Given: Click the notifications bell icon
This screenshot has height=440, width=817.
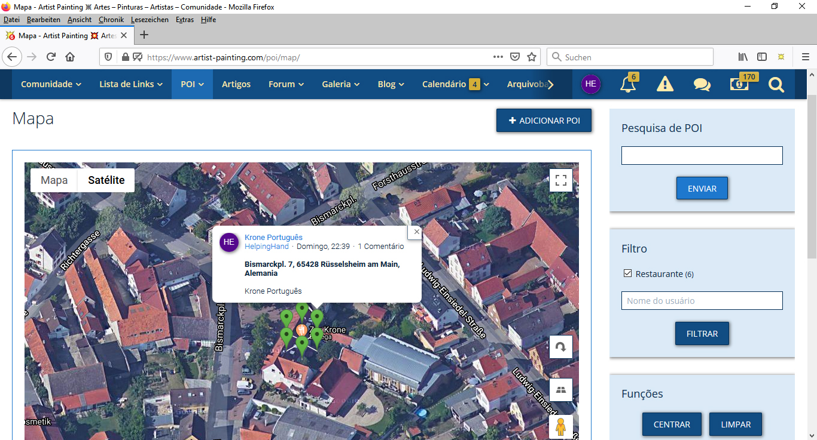Looking at the screenshot, I should (628, 84).
